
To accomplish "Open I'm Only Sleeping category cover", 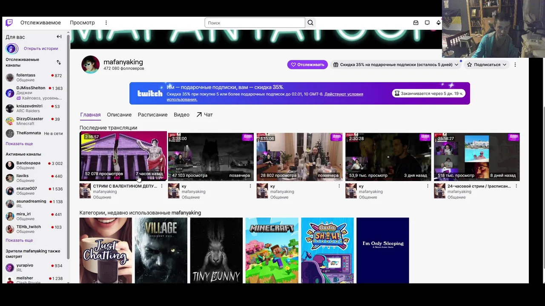I will [x=382, y=250].
